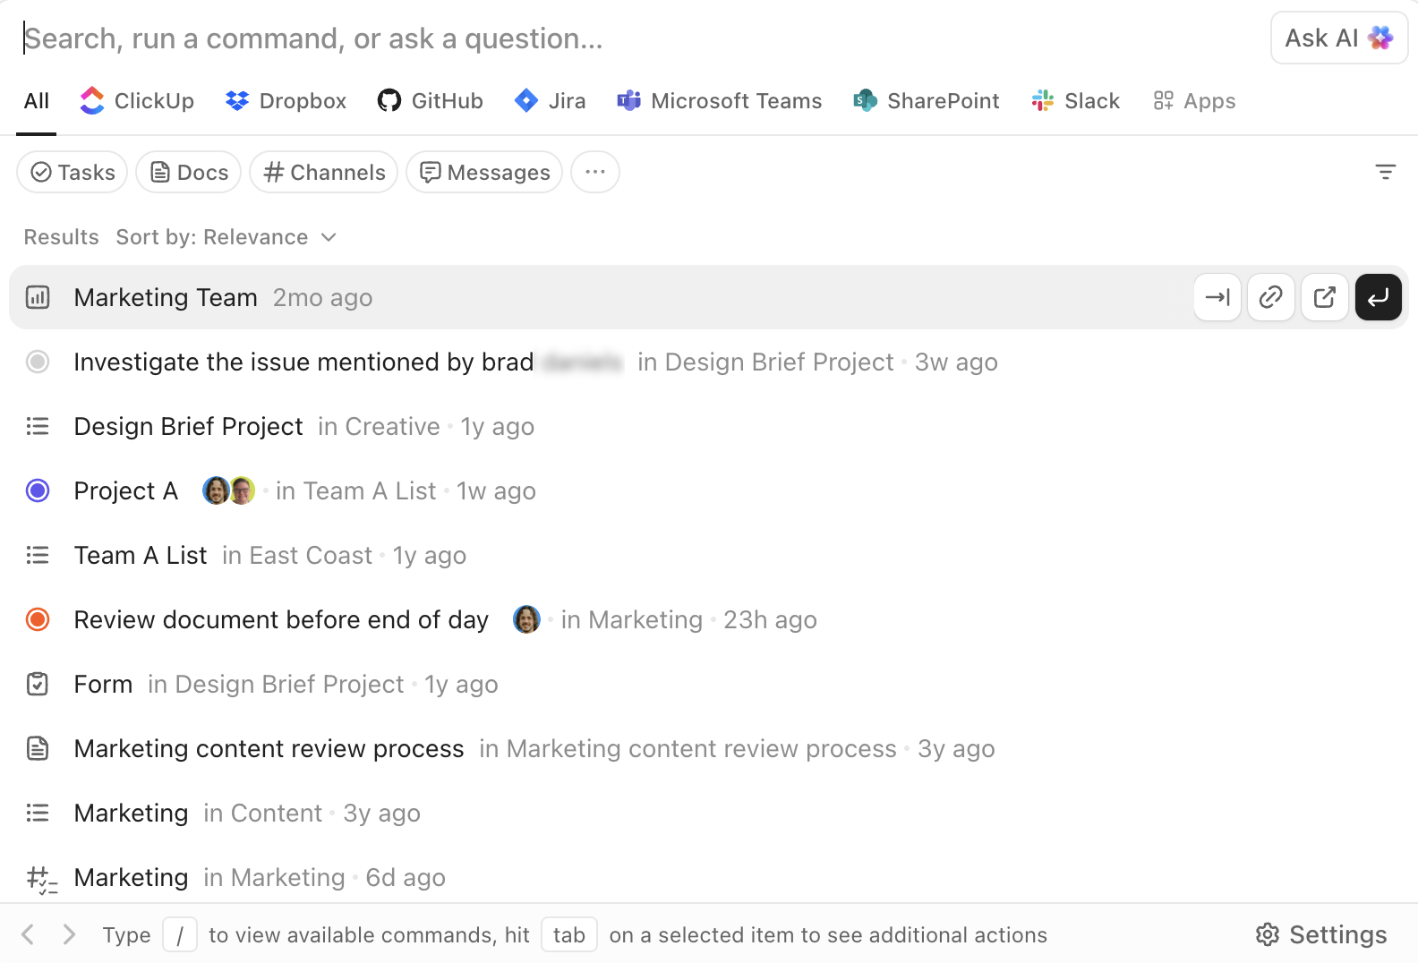
Task: Click the Form result type icon
Action: coord(38,684)
